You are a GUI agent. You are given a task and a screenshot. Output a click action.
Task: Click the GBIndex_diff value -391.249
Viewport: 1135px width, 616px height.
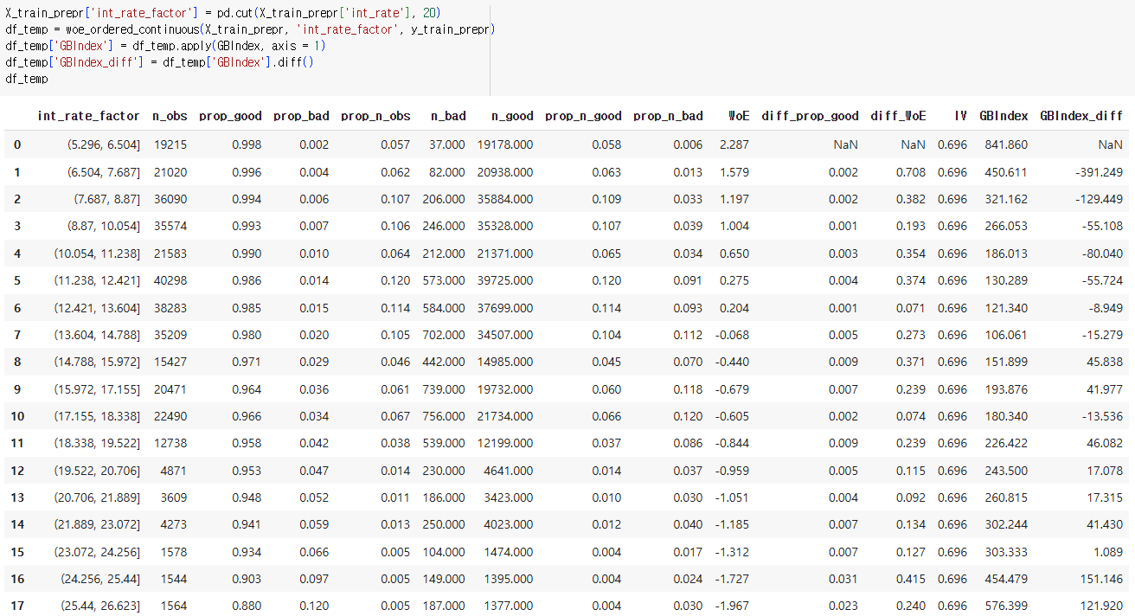click(1099, 172)
